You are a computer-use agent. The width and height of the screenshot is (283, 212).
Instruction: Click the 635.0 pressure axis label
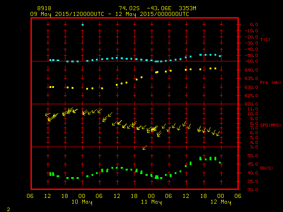point(252,79)
